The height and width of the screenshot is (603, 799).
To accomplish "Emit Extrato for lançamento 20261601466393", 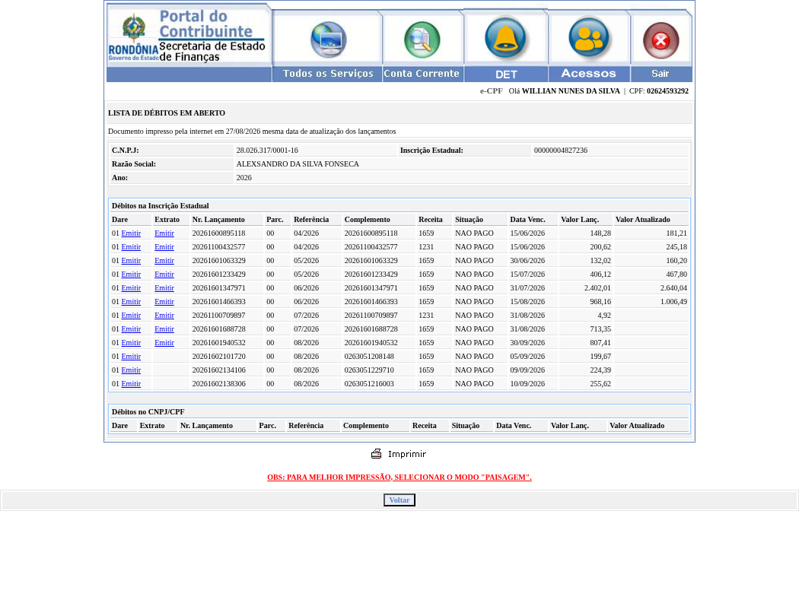I will coord(164,302).
